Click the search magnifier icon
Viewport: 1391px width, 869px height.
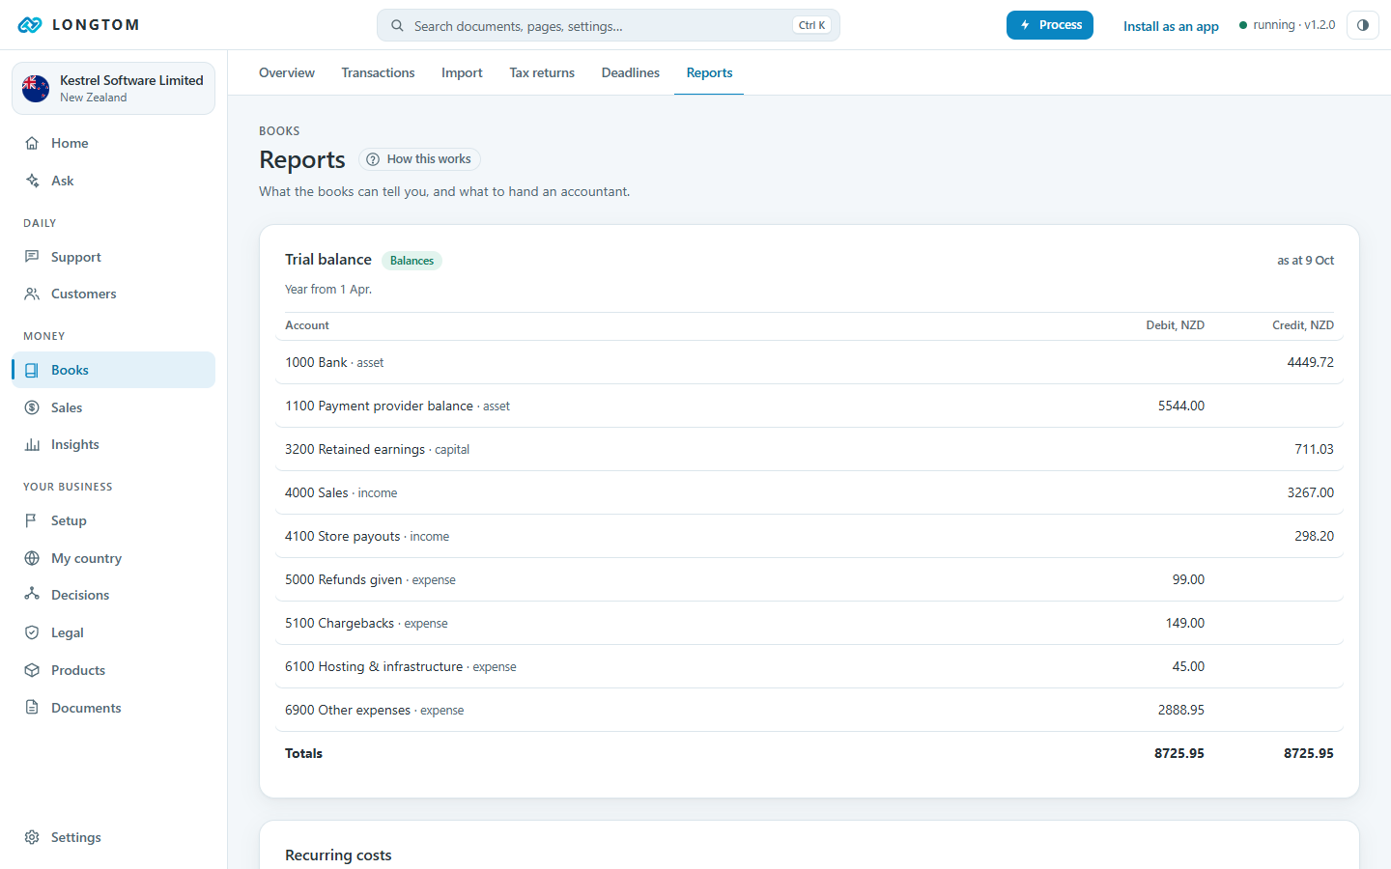coord(397,26)
